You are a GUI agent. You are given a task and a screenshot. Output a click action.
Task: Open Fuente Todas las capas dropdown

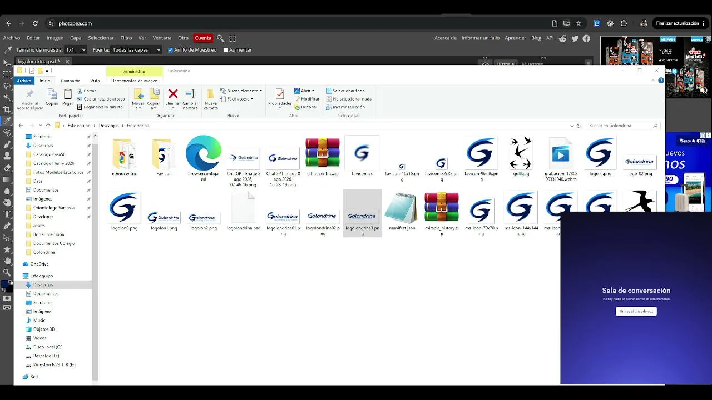click(136, 50)
